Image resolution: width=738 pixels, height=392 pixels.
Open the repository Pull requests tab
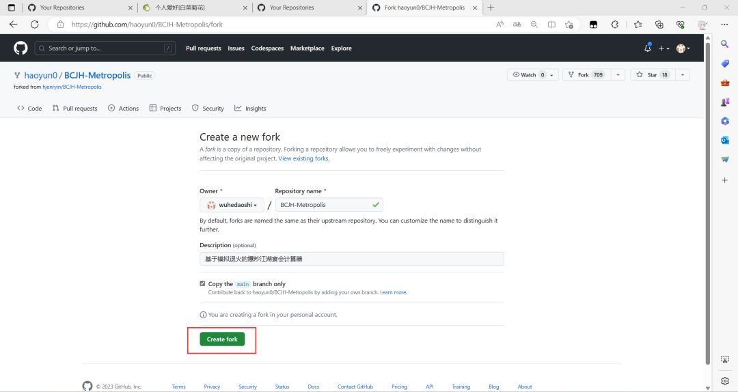pyautogui.click(x=75, y=108)
